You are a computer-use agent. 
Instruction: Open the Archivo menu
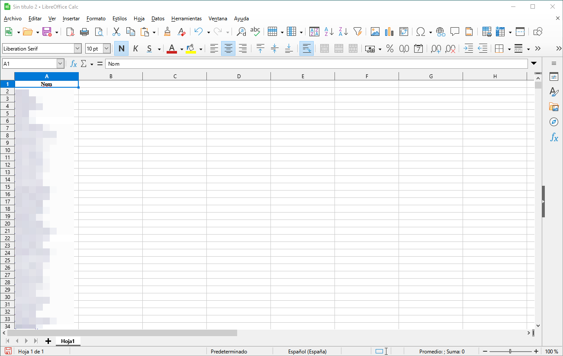pos(13,19)
